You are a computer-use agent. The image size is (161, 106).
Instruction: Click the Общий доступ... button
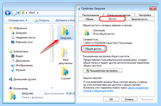tap(94, 49)
